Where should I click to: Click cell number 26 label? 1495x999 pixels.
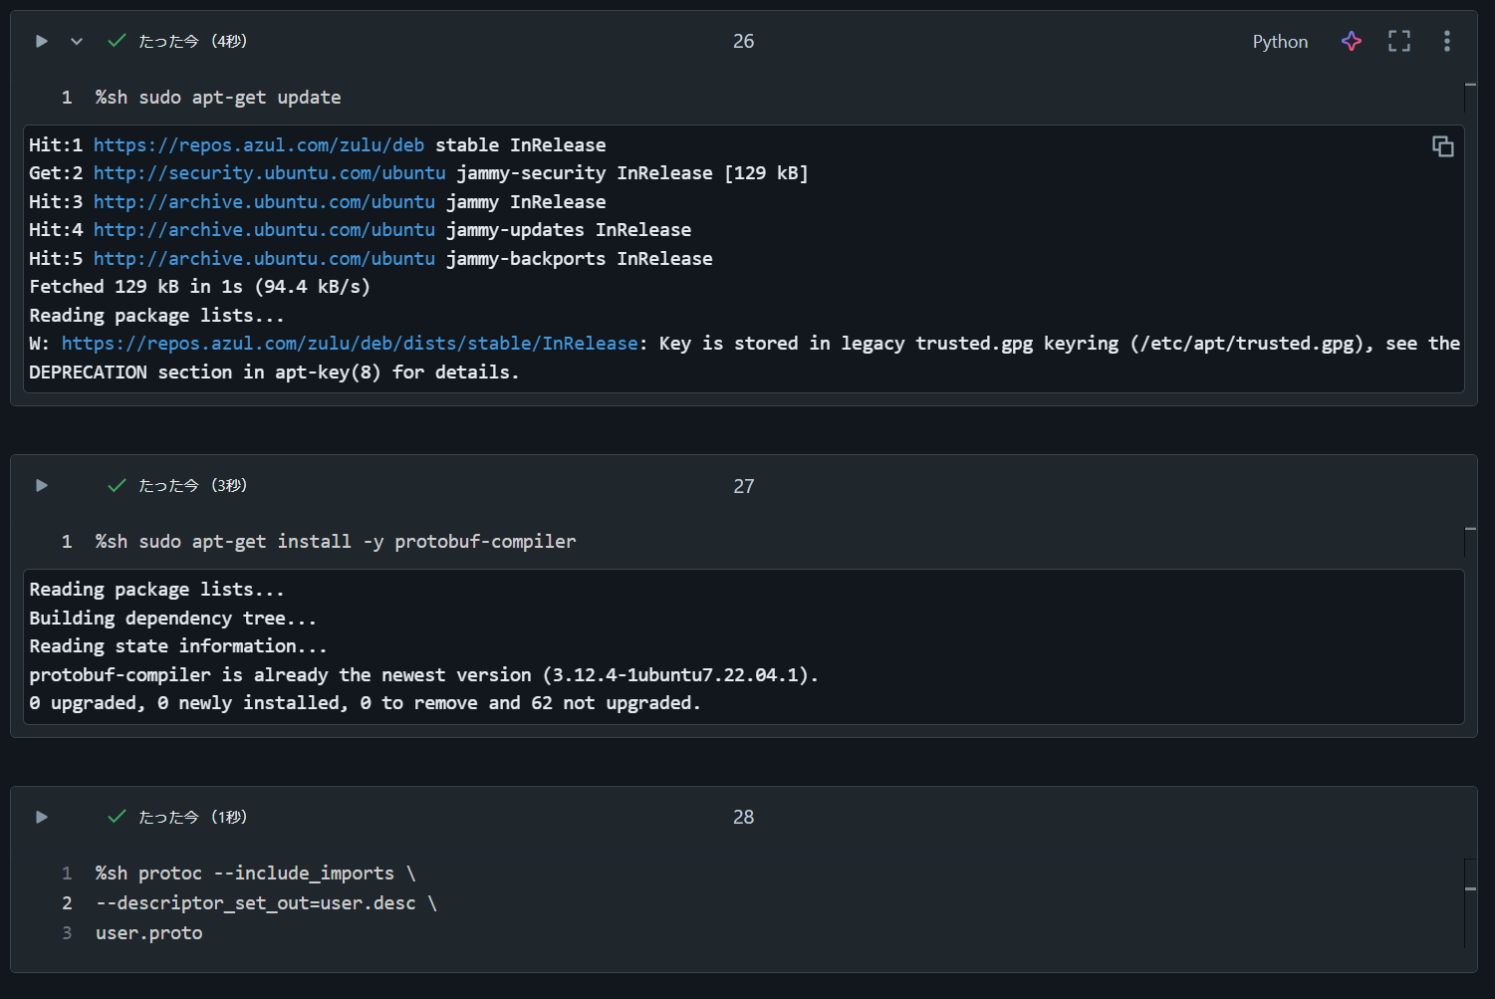point(744,41)
